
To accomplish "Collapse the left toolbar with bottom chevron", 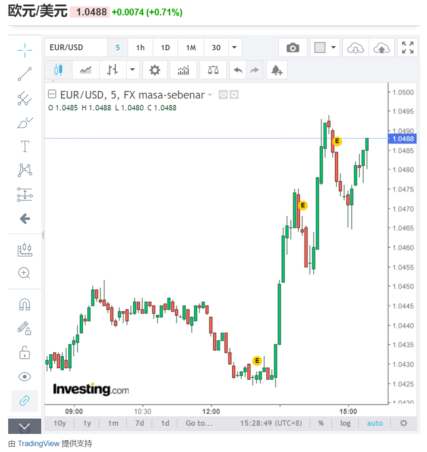I will point(24,426).
